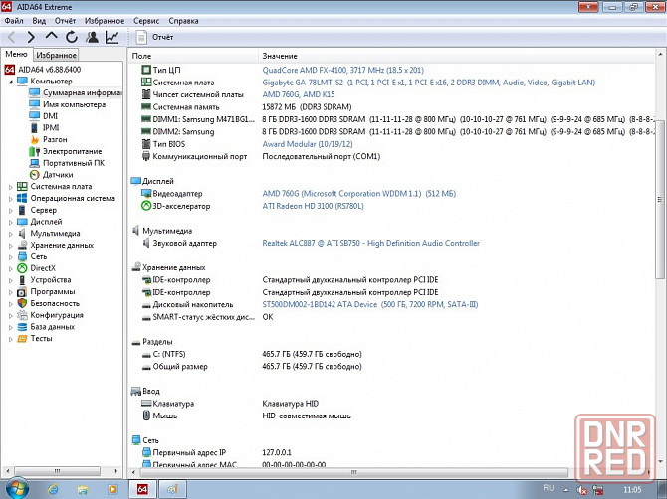Select the DMI tree item icon
667x499 pixels.
35,116
